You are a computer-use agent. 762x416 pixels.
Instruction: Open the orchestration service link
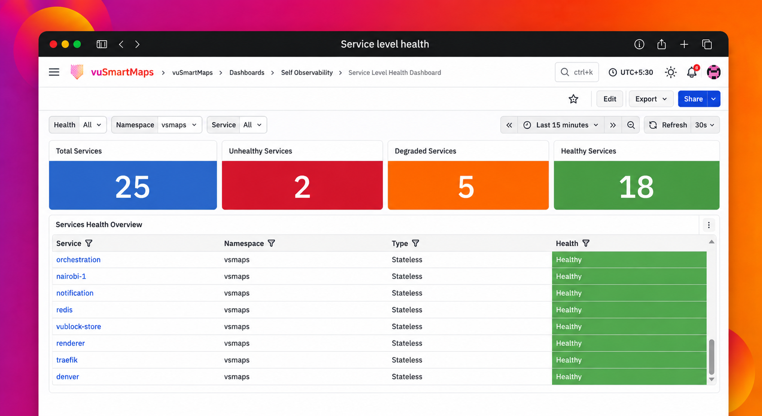79,260
